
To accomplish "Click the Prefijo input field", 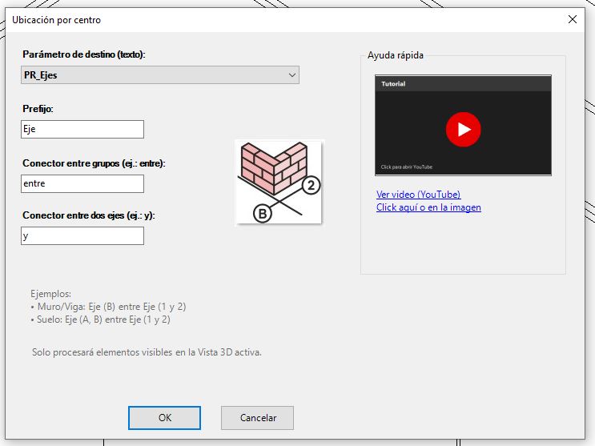I will (82, 129).
